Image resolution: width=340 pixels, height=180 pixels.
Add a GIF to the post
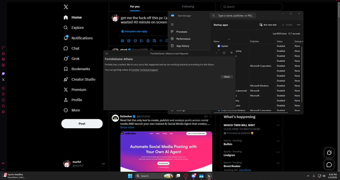click(x=129, y=41)
